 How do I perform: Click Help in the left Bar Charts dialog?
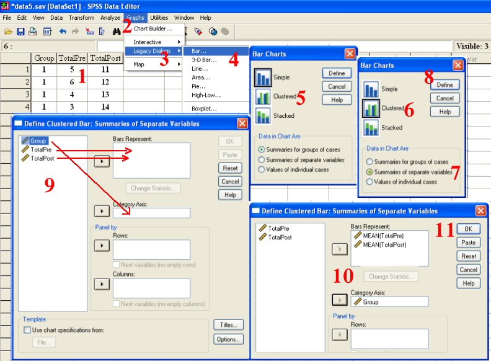337,100
